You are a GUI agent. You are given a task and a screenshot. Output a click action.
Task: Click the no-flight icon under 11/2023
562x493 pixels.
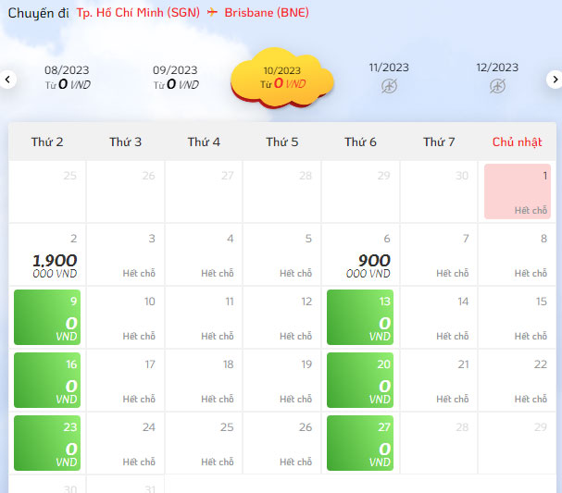point(389,86)
